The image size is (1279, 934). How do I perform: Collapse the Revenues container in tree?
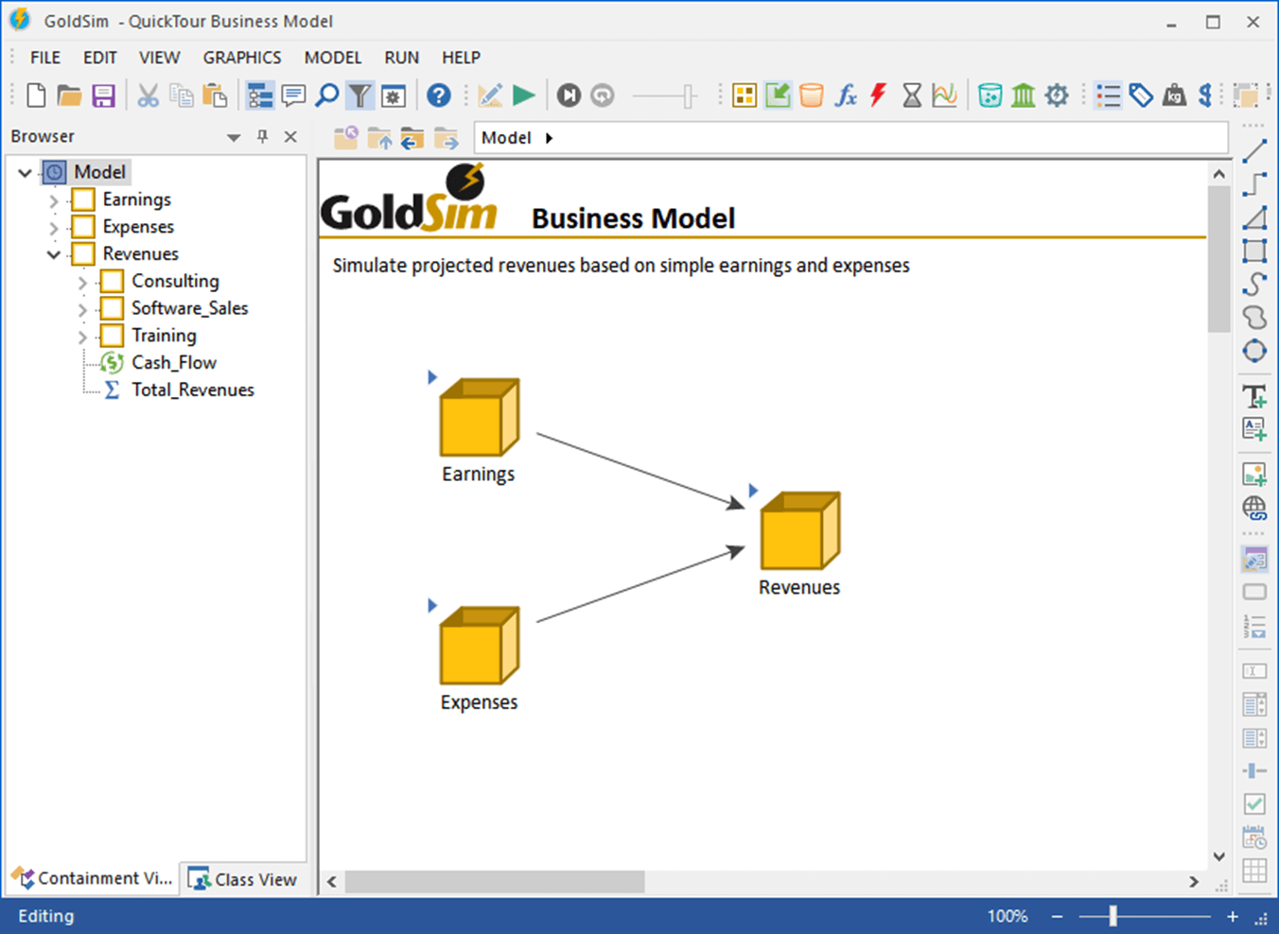pos(54,254)
